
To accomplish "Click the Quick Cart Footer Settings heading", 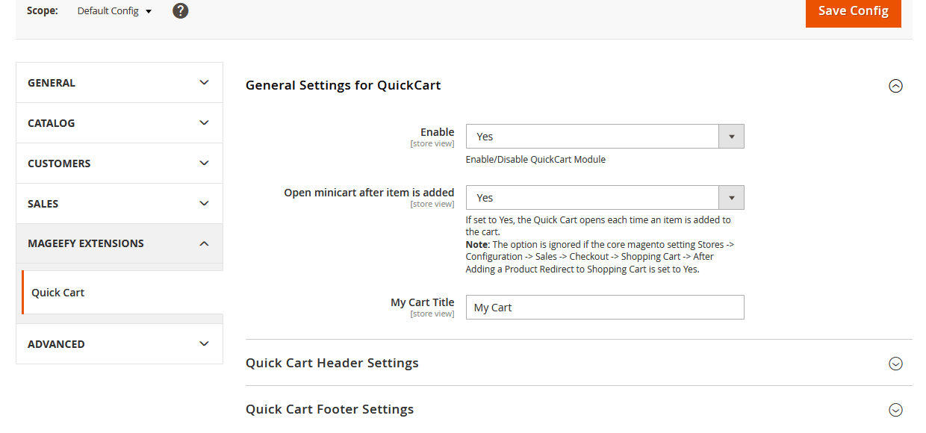I will click(329, 410).
